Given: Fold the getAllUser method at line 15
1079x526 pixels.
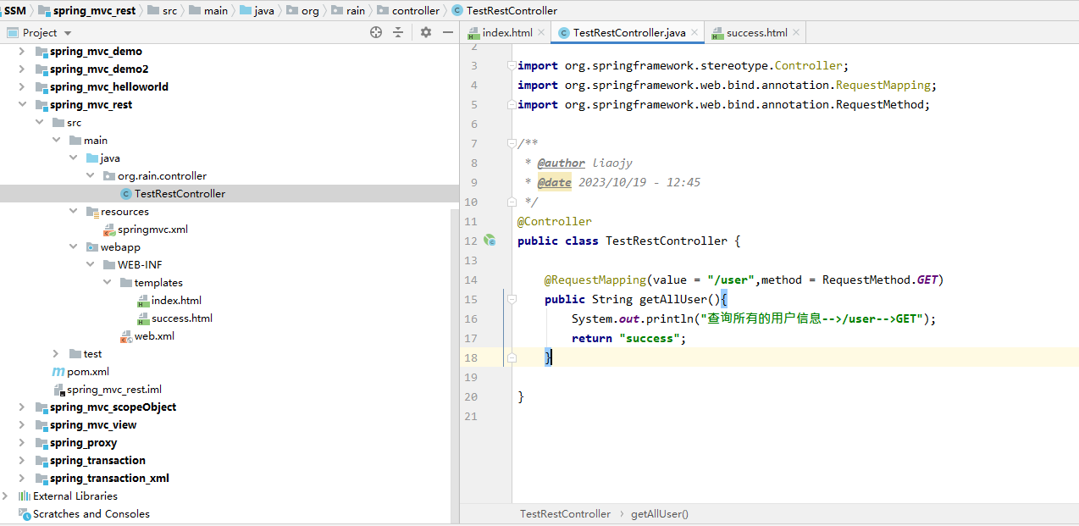Looking at the screenshot, I should click(x=511, y=299).
